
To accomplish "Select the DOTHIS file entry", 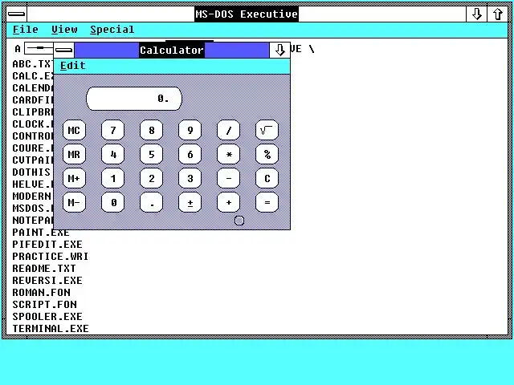I will point(31,172).
